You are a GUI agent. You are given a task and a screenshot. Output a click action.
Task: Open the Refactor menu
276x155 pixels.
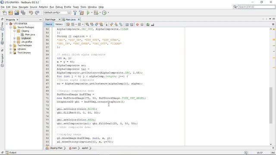(44, 7)
